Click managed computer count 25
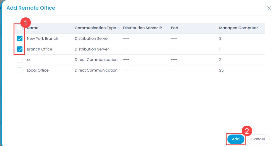 [221, 70]
